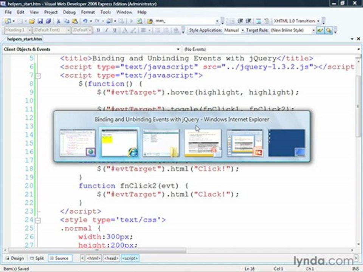Switch to Split view
The width and height of the screenshot is (363, 272).
click(37, 258)
